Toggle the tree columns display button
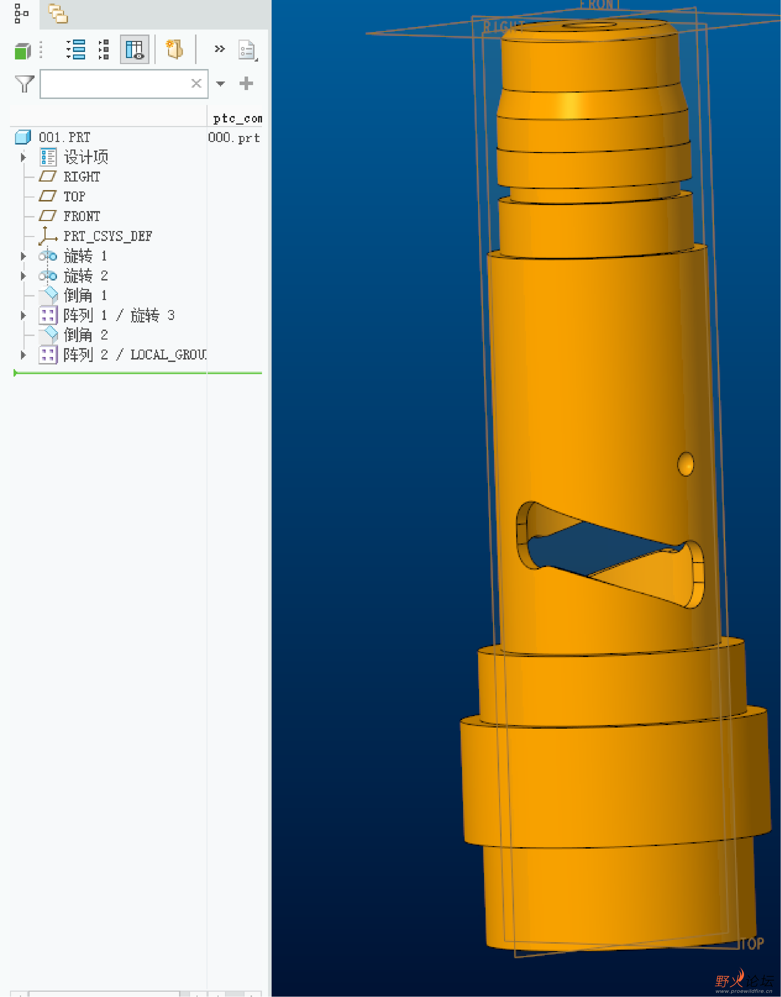 pyautogui.click(x=135, y=49)
